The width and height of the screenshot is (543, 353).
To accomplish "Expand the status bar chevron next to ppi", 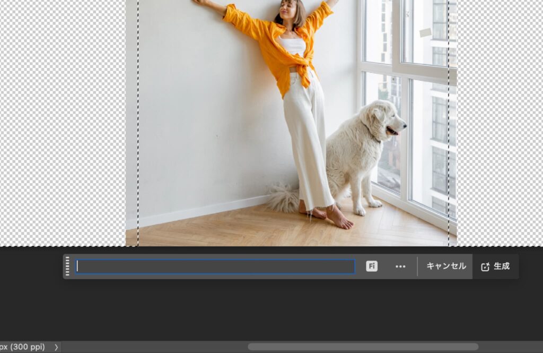I will pos(56,347).
